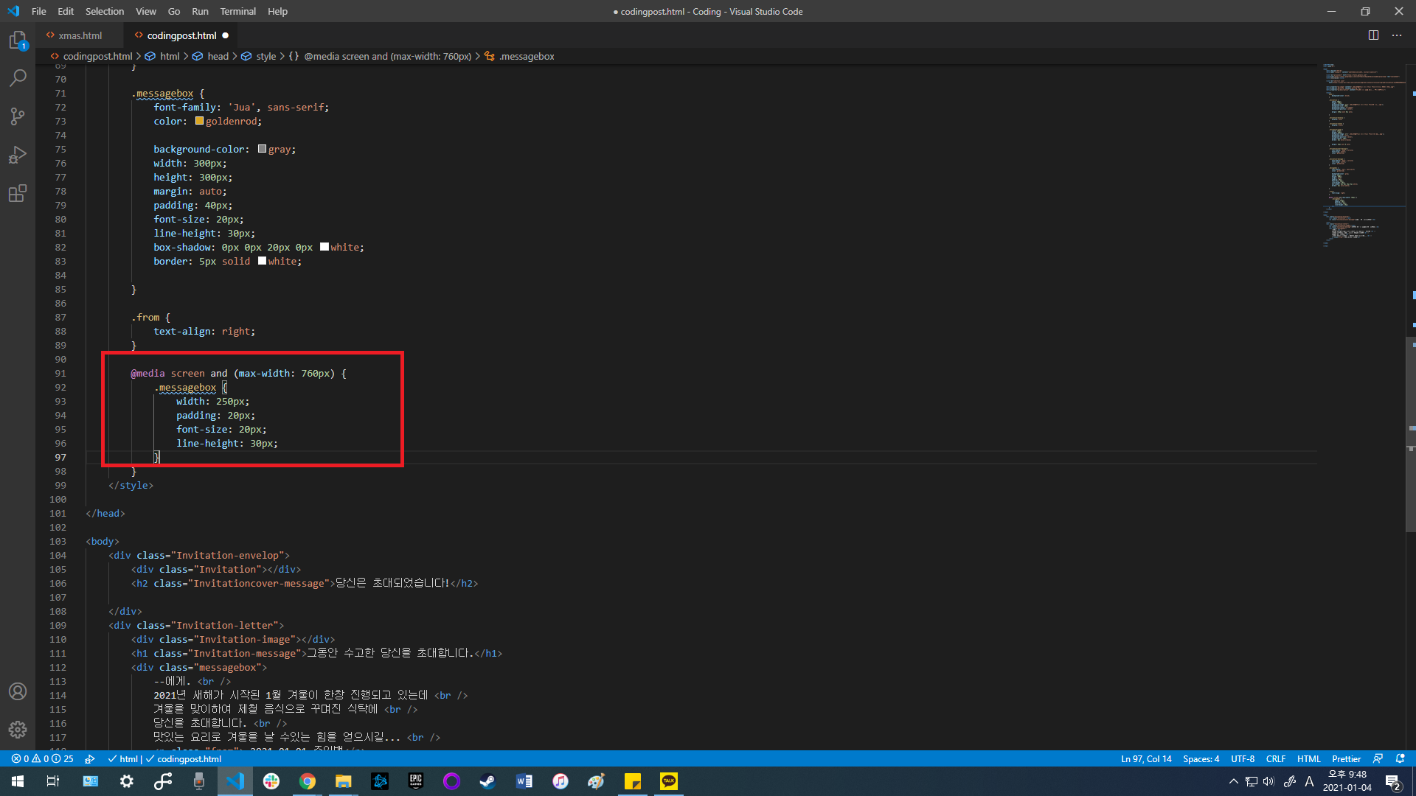Open the Run and Debug view
1416x796 pixels.
tap(18, 155)
